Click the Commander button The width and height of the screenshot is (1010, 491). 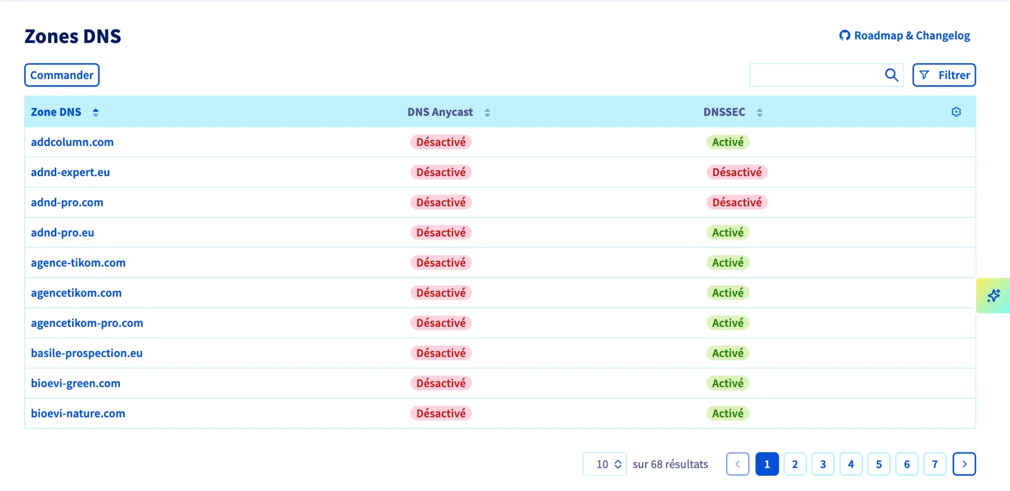pyautogui.click(x=62, y=75)
